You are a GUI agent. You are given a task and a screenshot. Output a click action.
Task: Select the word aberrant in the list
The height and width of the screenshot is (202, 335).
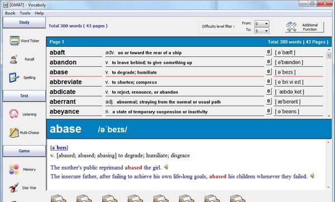[x=63, y=102]
